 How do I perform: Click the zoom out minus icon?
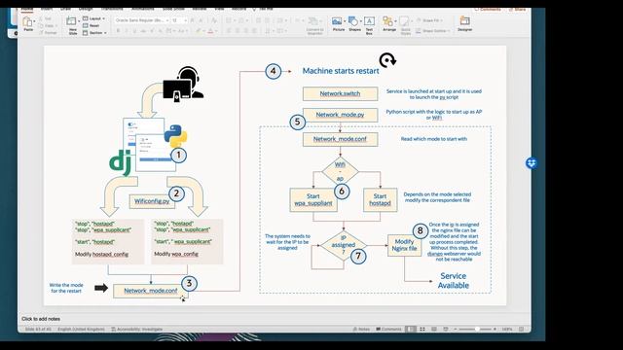point(456,329)
